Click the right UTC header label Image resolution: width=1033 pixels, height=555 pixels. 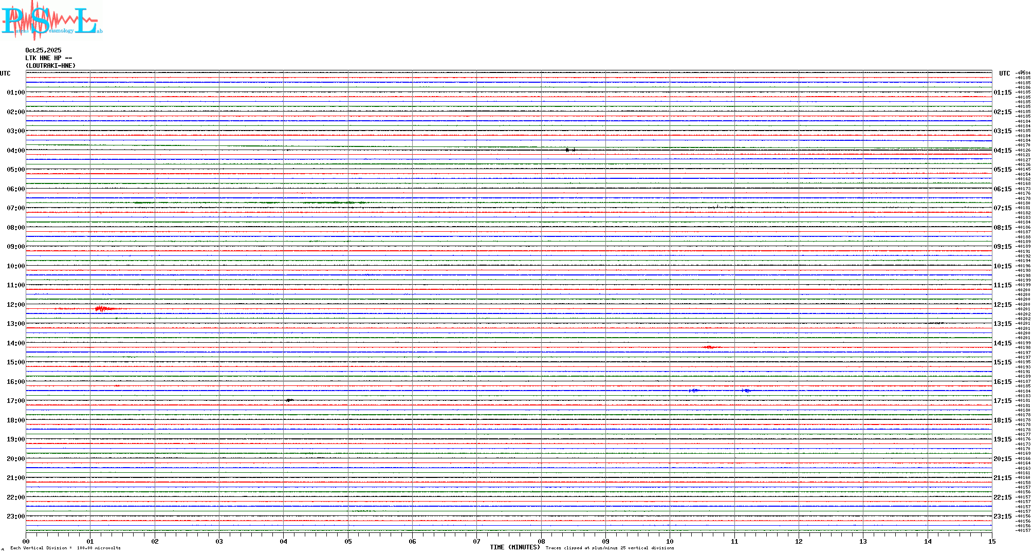click(x=1004, y=73)
